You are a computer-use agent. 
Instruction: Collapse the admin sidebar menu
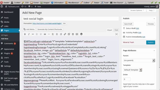coord(10,89)
